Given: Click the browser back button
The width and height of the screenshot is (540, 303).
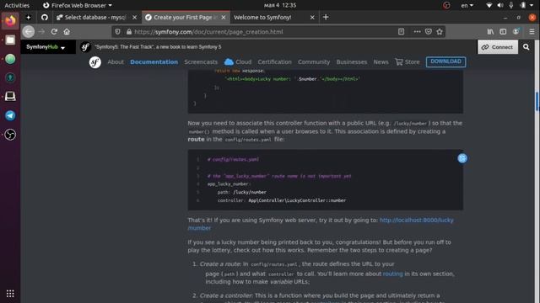Looking at the screenshot, I should click(29, 32).
